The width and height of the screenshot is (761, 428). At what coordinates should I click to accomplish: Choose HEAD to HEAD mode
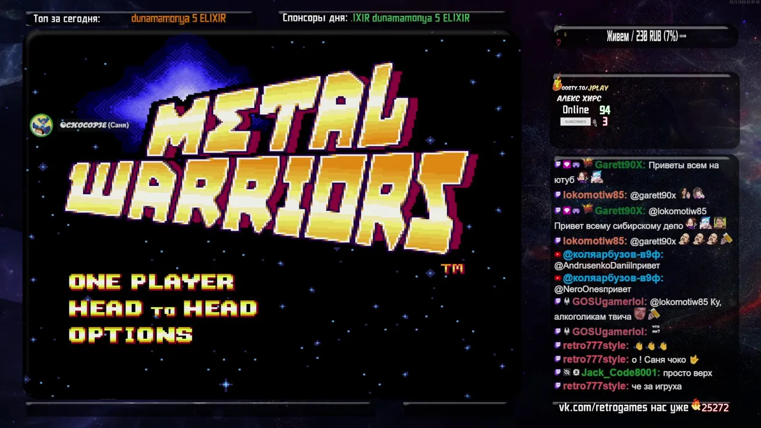coord(162,308)
